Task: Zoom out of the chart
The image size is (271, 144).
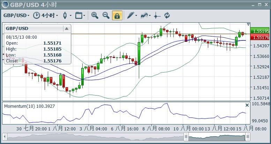Action: [106, 15]
